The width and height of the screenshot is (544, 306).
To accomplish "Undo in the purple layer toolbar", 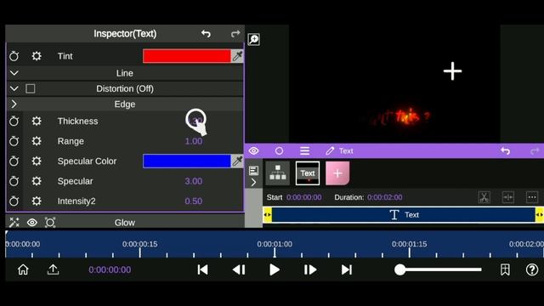I will click(505, 151).
